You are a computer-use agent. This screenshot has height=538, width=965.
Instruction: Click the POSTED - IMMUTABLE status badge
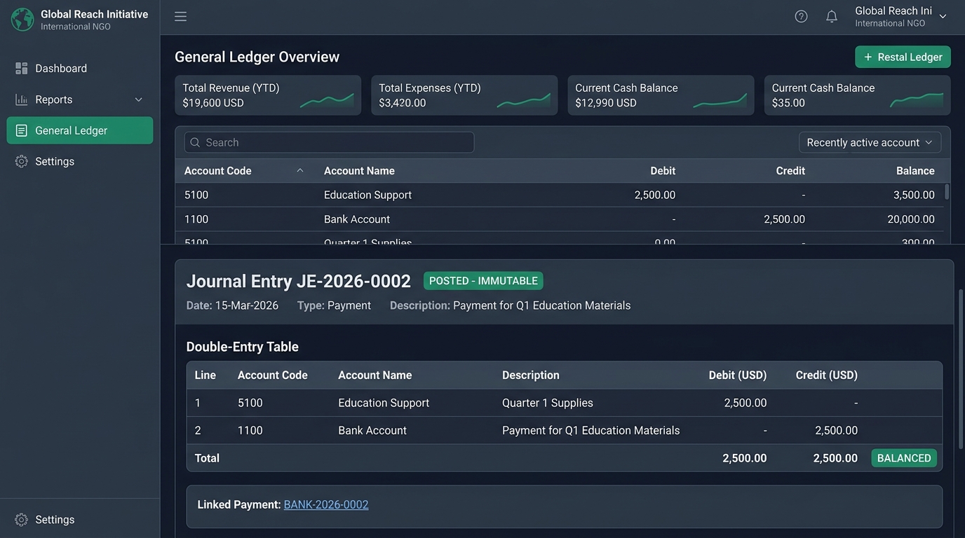tap(483, 281)
